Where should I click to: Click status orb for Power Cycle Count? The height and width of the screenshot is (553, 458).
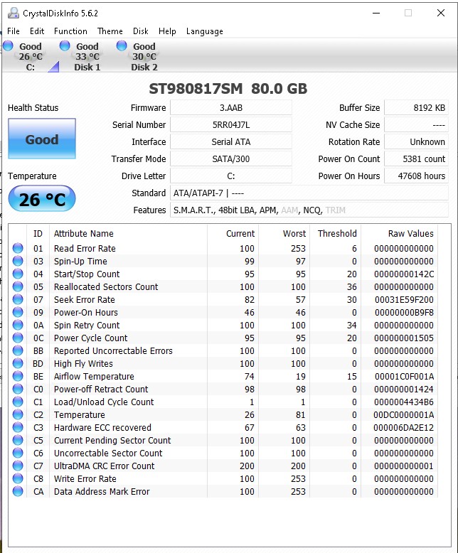(18, 338)
